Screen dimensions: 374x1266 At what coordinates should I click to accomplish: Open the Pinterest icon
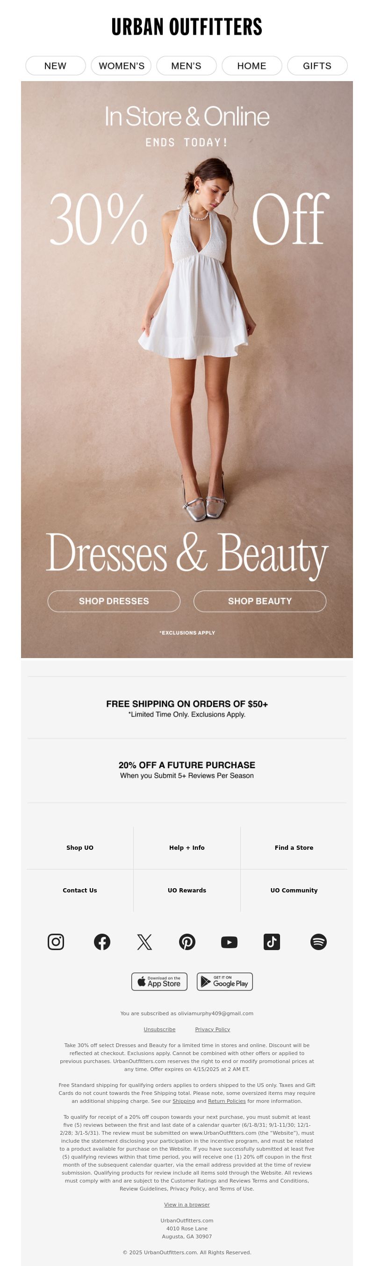(x=187, y=942)
